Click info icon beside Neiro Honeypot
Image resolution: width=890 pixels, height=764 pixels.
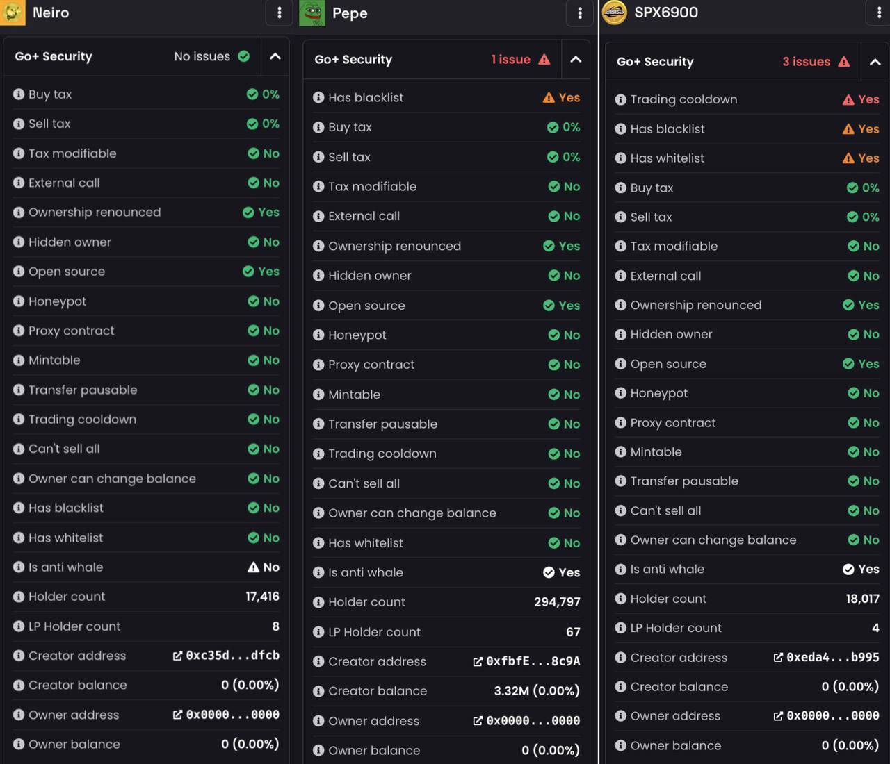pyautogui.click(x=19, y=301)
